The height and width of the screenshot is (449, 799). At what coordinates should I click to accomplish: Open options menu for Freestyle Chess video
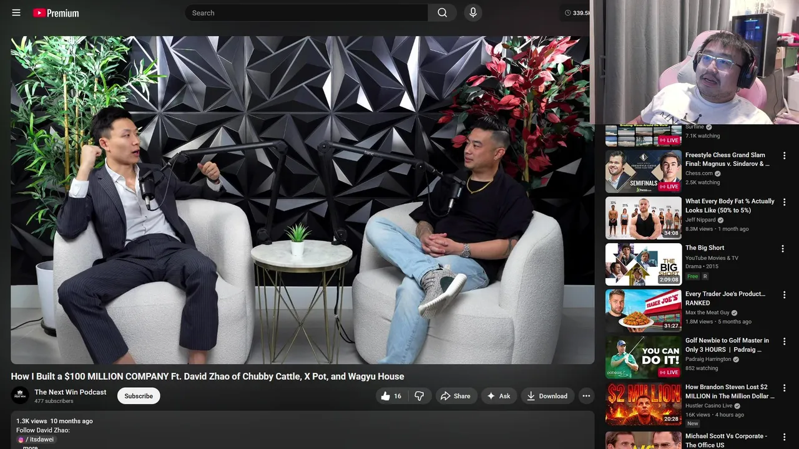click(x=784, y=156)
